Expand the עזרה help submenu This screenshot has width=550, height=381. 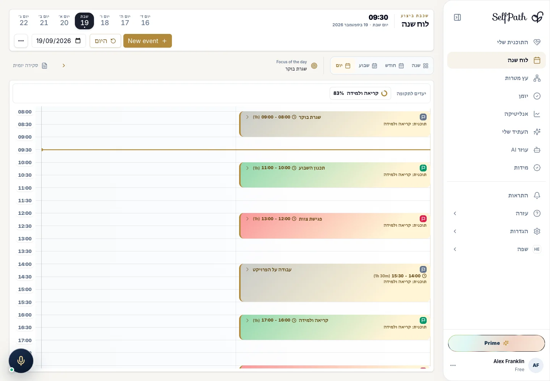click(x=455, y=213)
